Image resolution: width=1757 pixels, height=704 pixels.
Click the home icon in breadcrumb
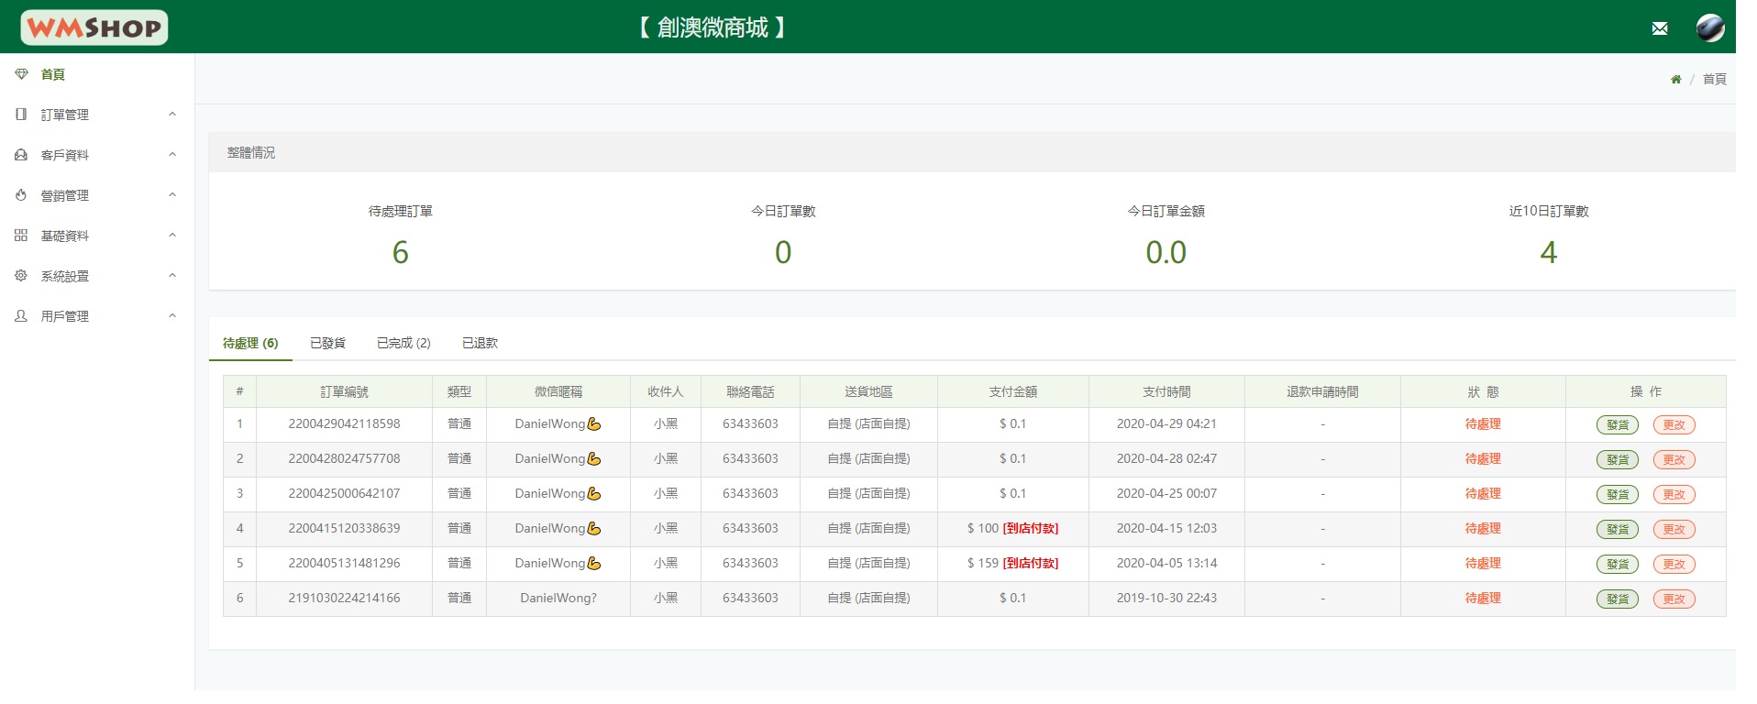[x=1675, y=80]
